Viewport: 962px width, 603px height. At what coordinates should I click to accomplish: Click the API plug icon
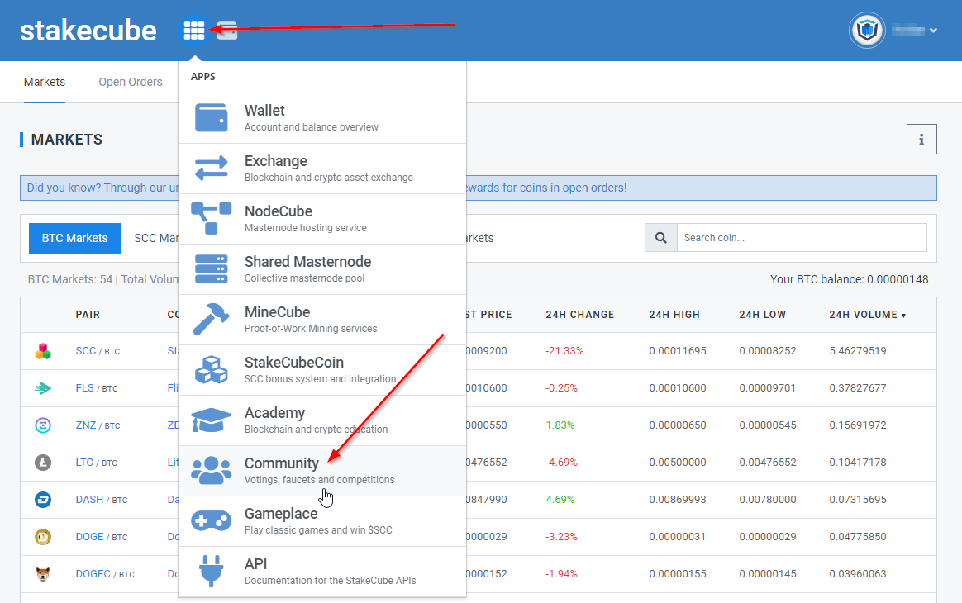211,571
